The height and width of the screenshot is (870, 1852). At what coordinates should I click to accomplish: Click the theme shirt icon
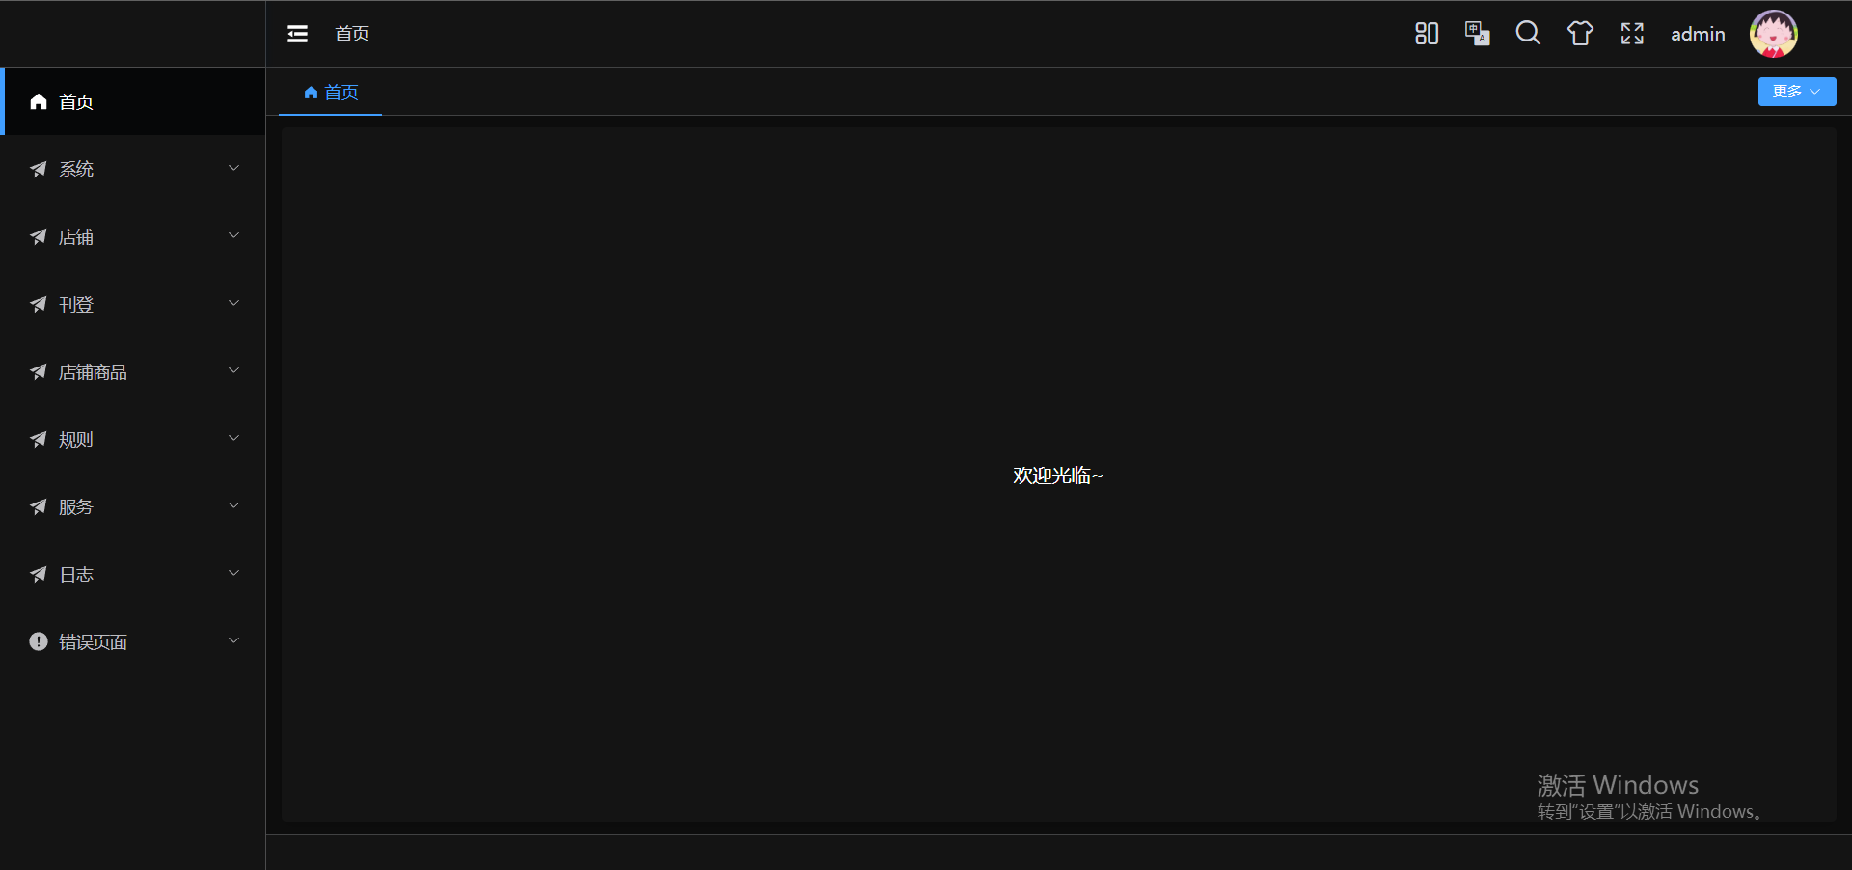[1580, 34]
